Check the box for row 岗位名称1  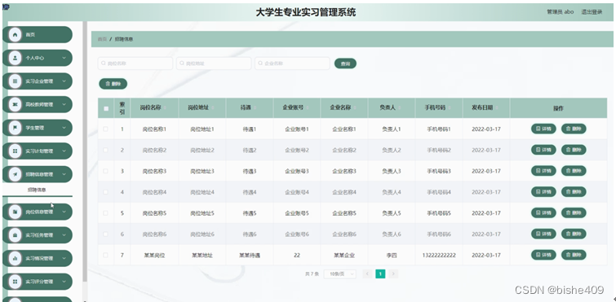coord(106,129)
